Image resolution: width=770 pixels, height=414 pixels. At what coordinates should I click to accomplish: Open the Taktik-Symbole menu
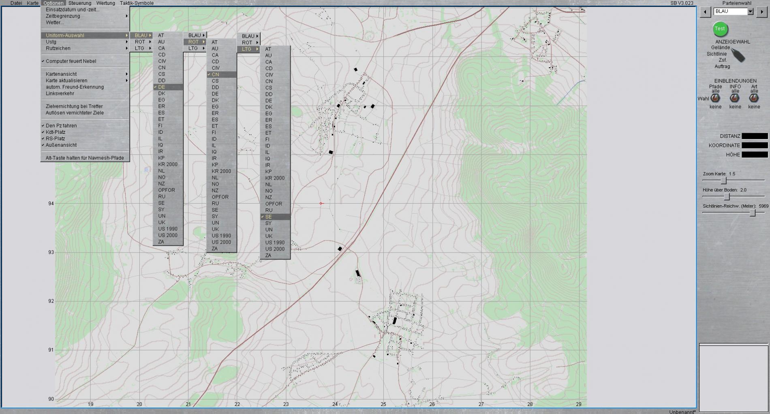tap(137, 3)
